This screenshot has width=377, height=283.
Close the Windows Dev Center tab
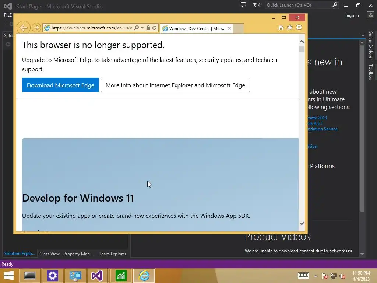(229, 28)
